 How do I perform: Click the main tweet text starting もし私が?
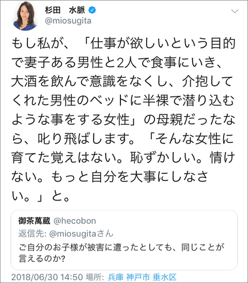(123, 120)
